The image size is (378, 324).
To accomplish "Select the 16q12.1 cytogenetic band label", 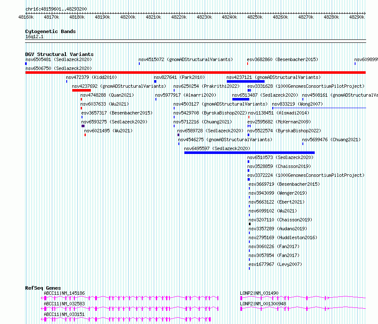I will [34, 36].
